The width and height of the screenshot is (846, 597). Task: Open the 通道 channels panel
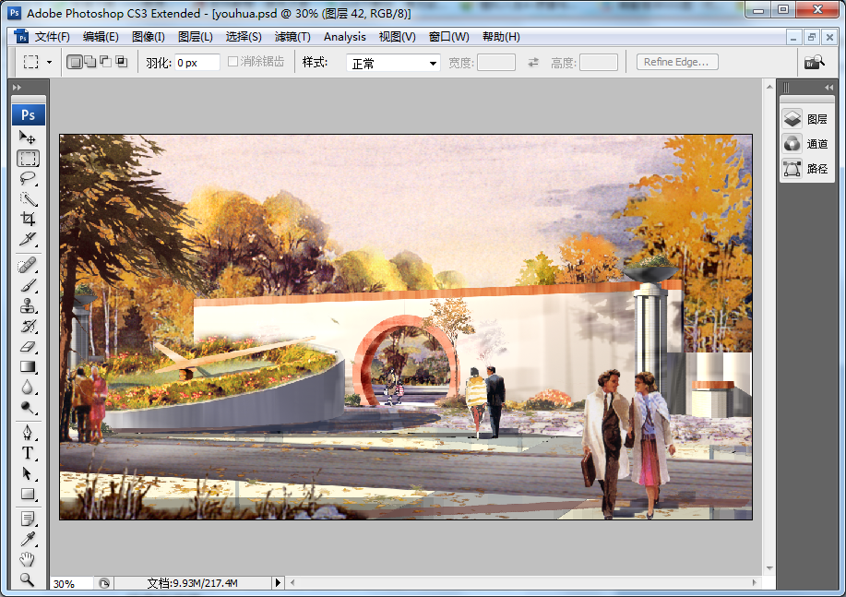coord(806,144)
